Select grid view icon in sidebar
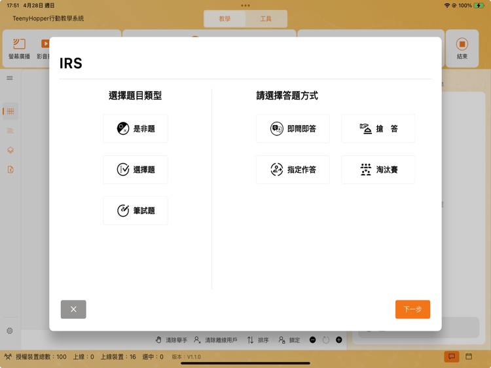 coord(10,111)
